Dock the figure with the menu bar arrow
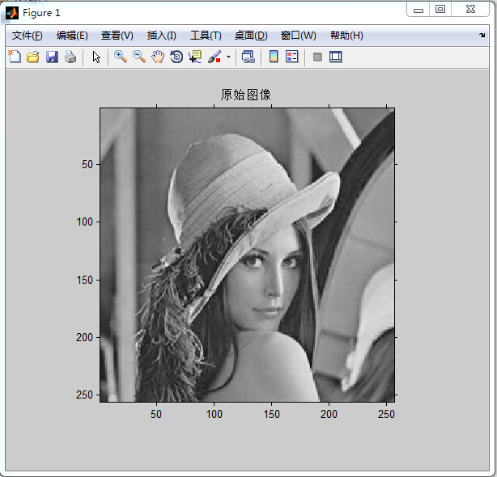Screen dimensions: 497x477 point(482,35)
